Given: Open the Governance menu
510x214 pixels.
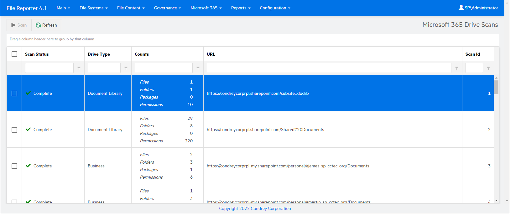Looking at the screenshot, I should 167,8.
